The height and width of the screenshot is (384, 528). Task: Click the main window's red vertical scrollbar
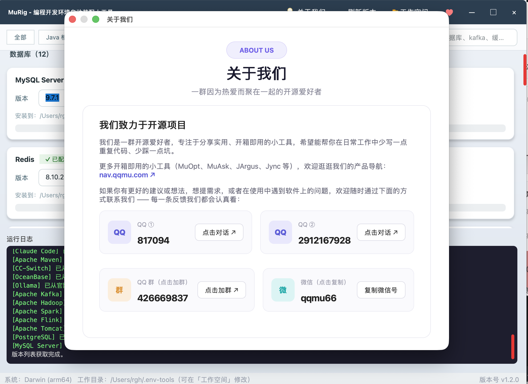coord(525,70)
